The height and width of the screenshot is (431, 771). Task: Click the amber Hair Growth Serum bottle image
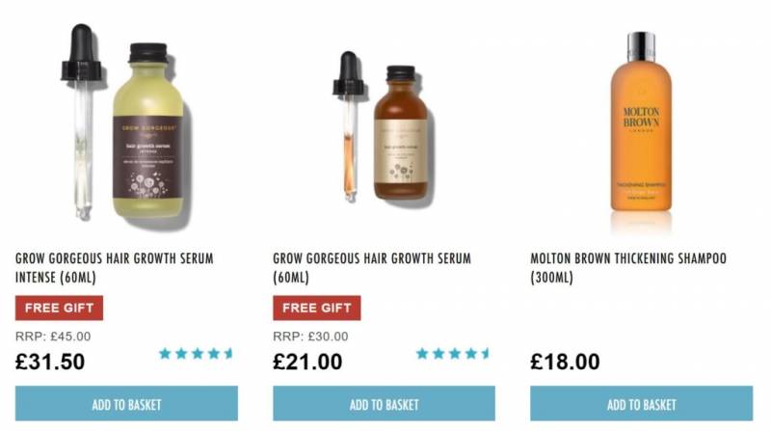(x=401, y=133)
